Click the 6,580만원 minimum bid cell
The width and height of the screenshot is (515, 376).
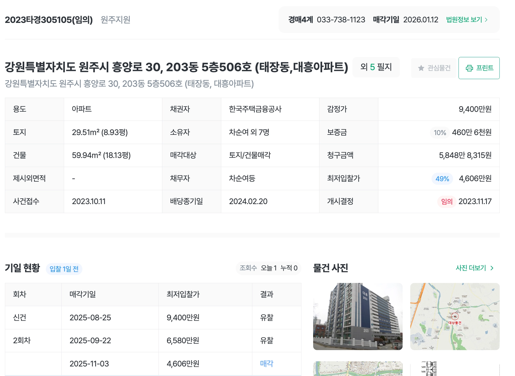tap(205, 341)
